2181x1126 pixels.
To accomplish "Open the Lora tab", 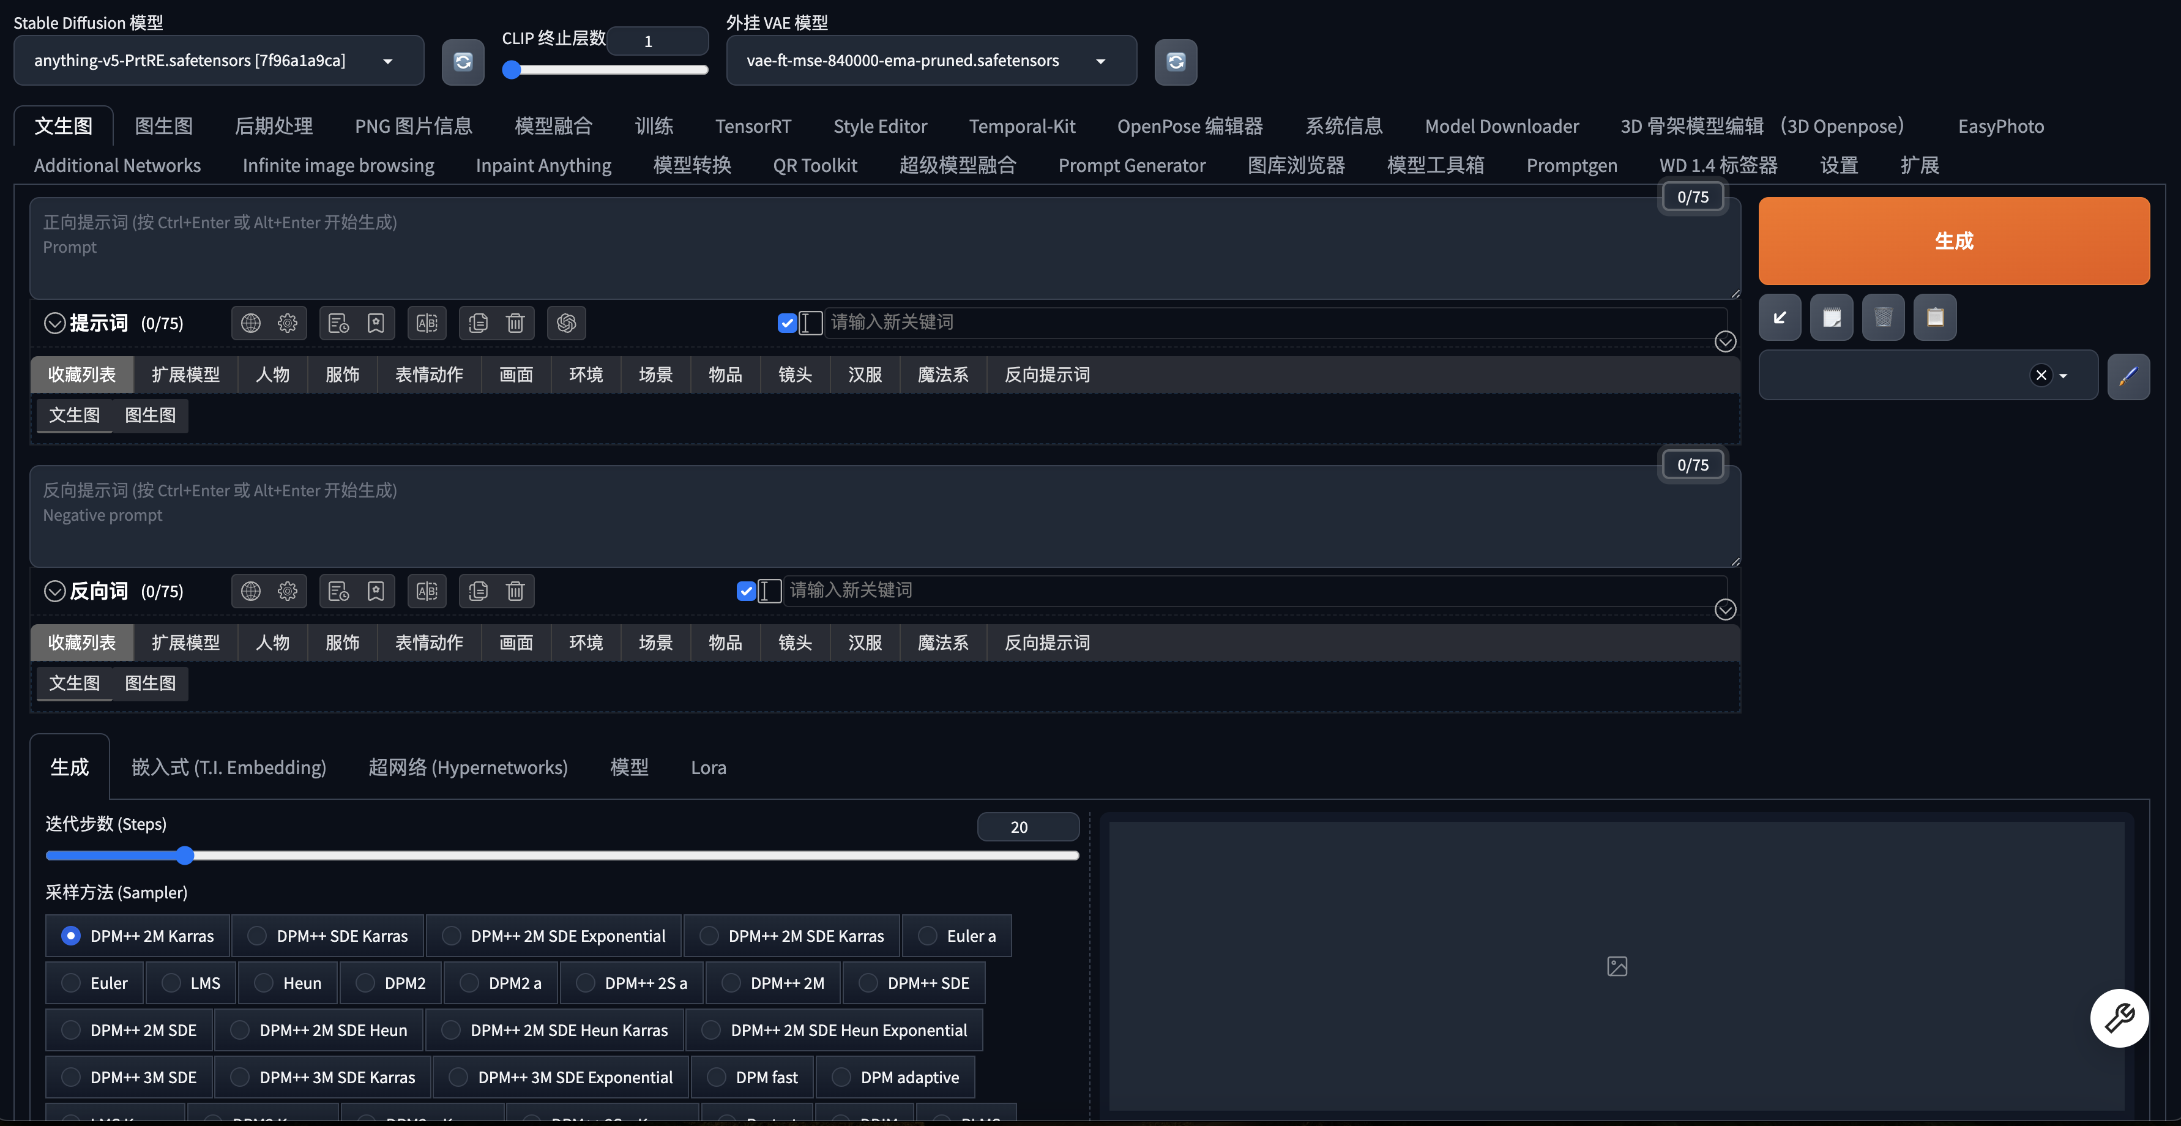I will click(708, 767).
